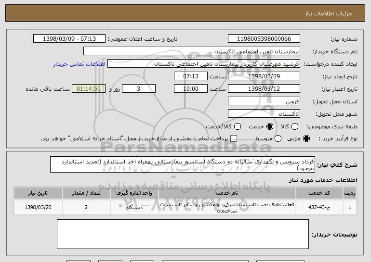371x262 pixels.
Task: Click the service code cell ج-43-432
Action: point(319,208)
